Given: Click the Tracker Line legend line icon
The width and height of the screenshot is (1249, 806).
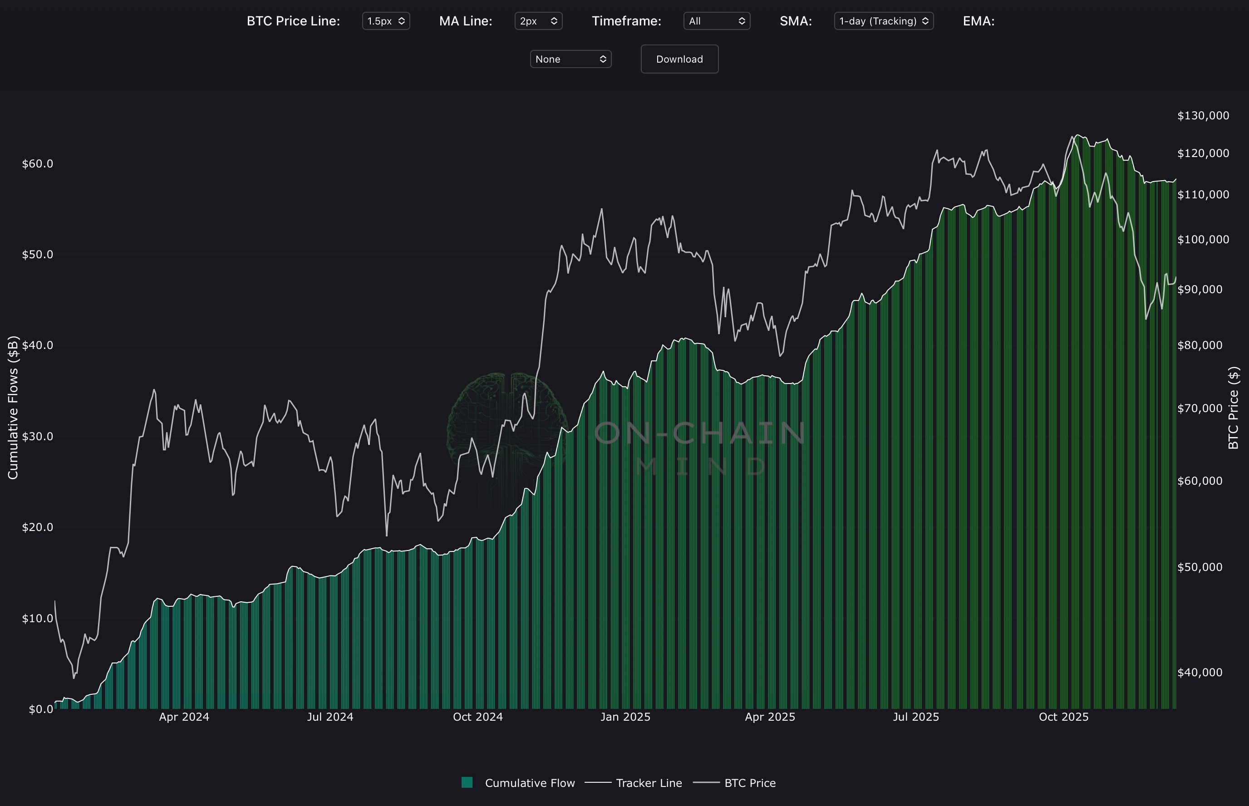Looking at the screenshot, I should [598, 783].
